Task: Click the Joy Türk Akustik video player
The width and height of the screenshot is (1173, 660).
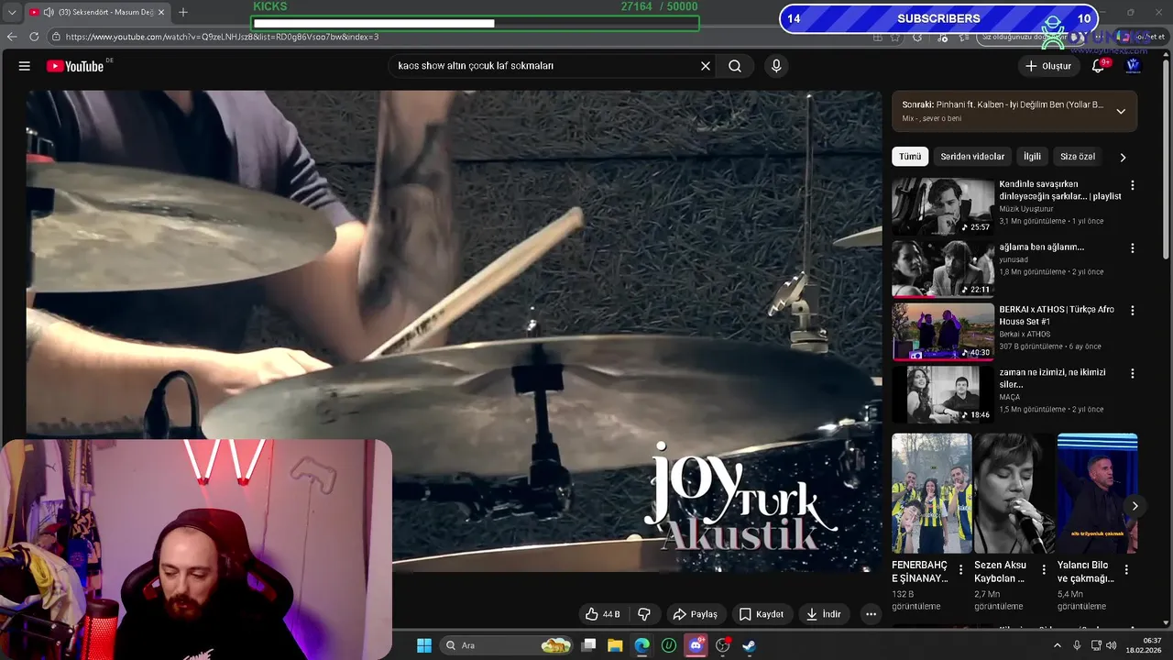Action: coord(454,330)
